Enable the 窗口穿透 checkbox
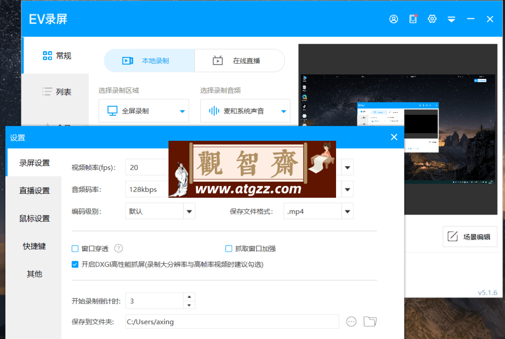 75,248
